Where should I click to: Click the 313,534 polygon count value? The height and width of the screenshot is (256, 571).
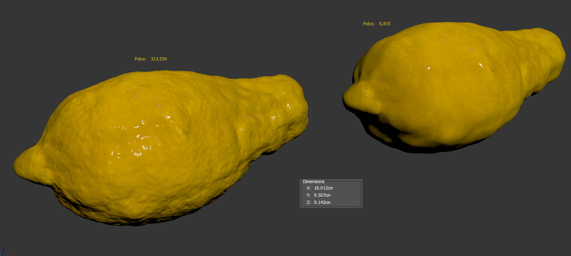pos(159,59)
